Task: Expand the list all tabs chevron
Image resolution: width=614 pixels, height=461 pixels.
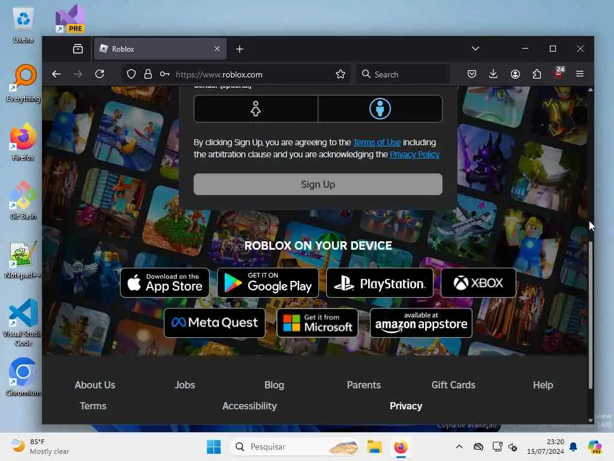Action: pyautogui.click(x=475, y=49)
